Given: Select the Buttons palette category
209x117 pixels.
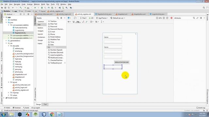Looking at the screenshot, I should (x=40, y=28).
